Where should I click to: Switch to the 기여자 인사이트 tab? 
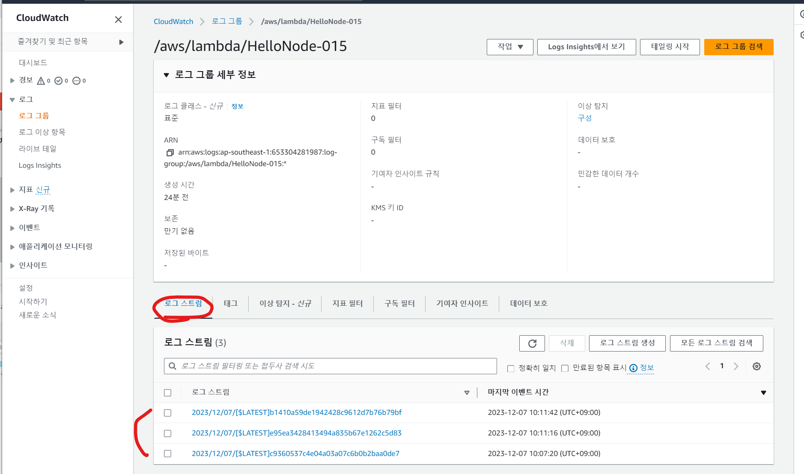click(462, 303)
